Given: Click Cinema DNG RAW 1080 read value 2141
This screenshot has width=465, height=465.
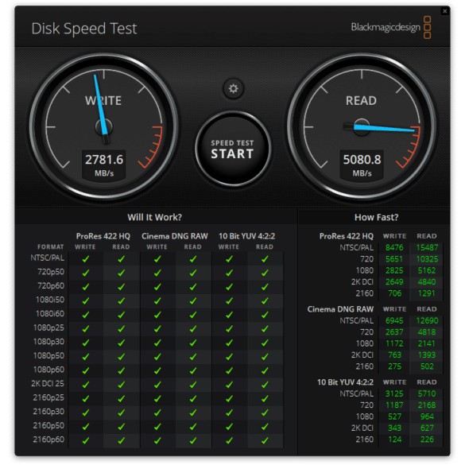Looking at the screenshot, I should pos(427,343).
